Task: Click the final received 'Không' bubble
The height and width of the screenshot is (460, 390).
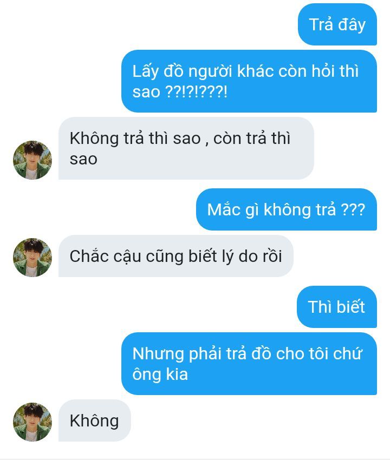Action: pyautogui.click(x=95, y=420)
